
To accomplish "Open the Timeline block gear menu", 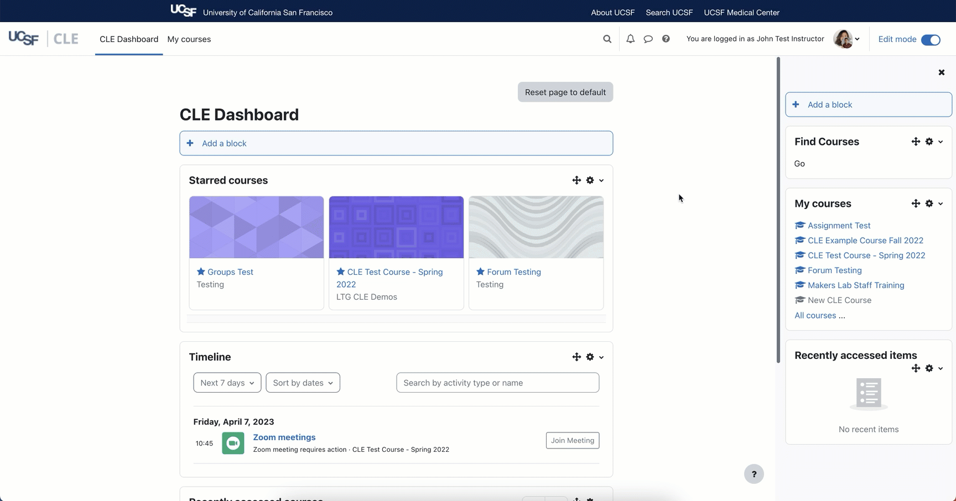I will click(590, 357).
